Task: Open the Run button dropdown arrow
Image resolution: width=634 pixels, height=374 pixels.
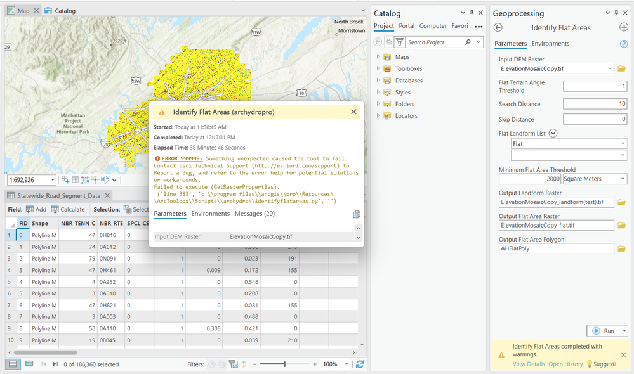Action: click(624, 330)
